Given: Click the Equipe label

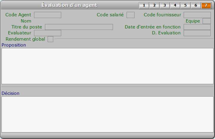Looking at the screenshot, I should pyautogui.click(x=193, y=21).
